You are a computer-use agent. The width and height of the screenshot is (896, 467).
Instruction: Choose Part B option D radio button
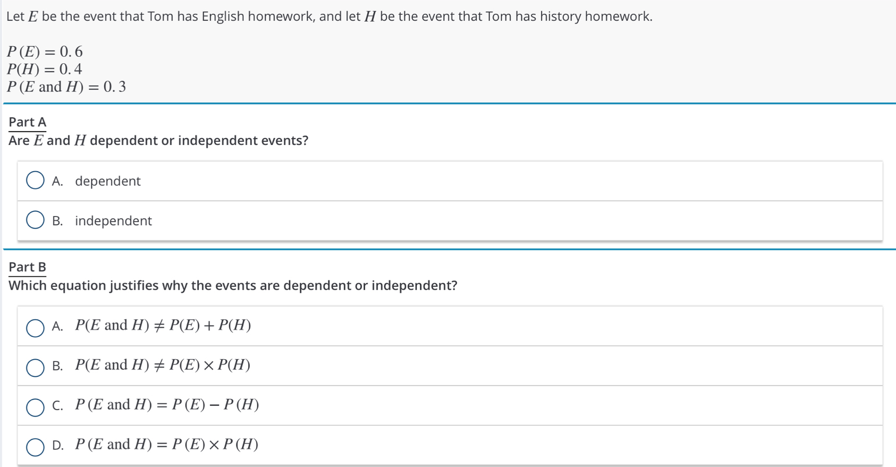click(x=35, y=447)
